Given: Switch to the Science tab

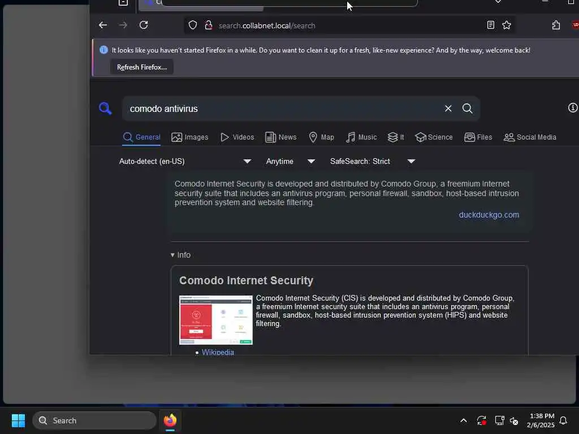Looking at the screenshot, I should point(434,137).
